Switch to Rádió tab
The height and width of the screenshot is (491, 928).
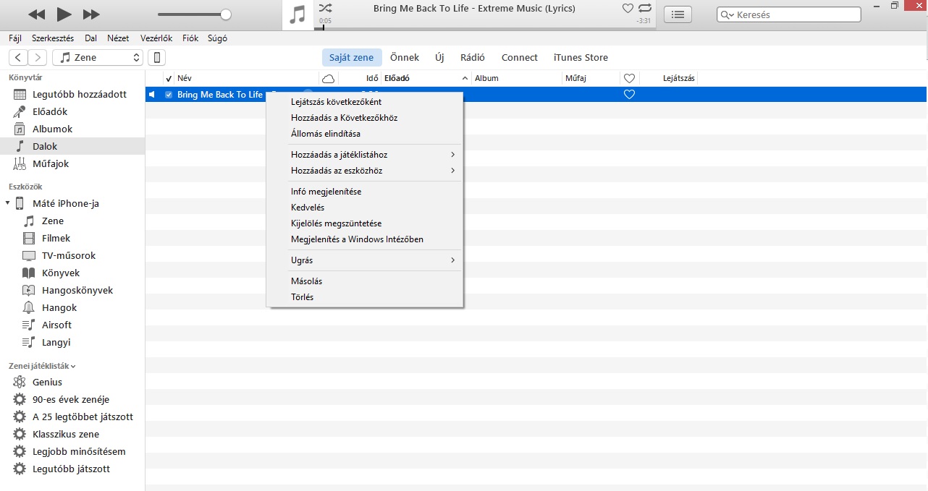473,58
